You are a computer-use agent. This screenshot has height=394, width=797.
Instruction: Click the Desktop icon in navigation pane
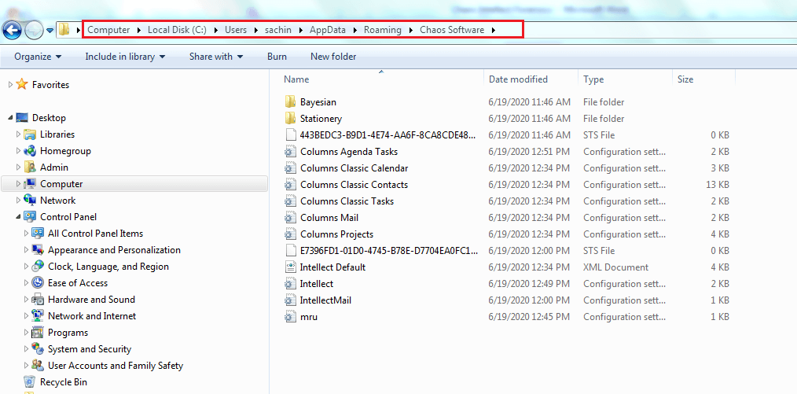point(22,118)
